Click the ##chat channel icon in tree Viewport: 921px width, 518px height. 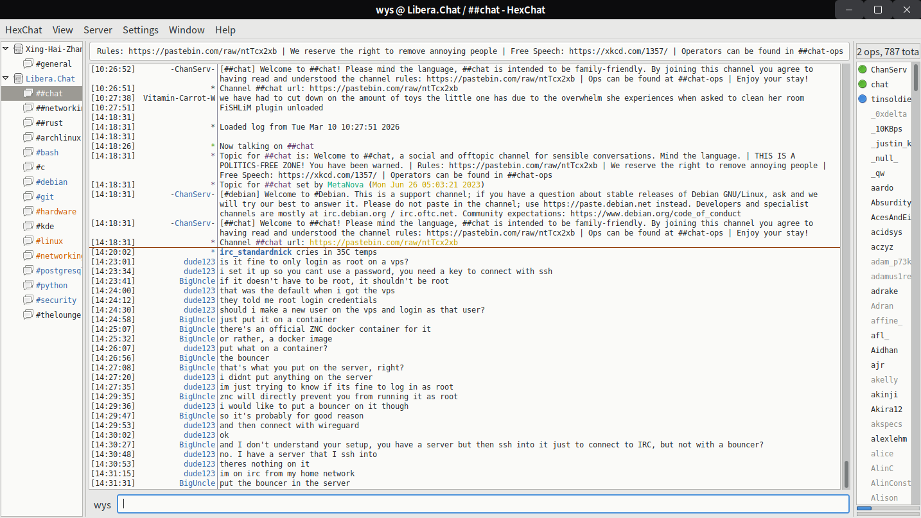[28, 93]
